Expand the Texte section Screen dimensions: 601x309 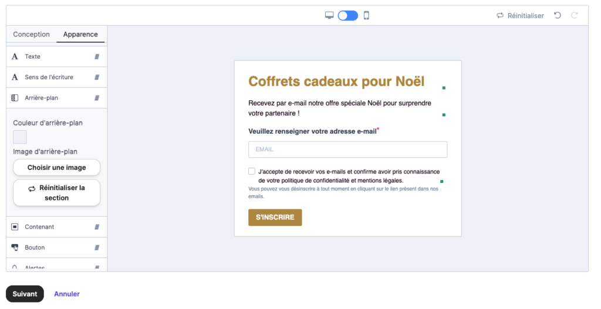56,57
